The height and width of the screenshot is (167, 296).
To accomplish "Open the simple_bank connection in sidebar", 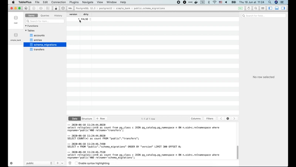I will (x=16, y=37).
